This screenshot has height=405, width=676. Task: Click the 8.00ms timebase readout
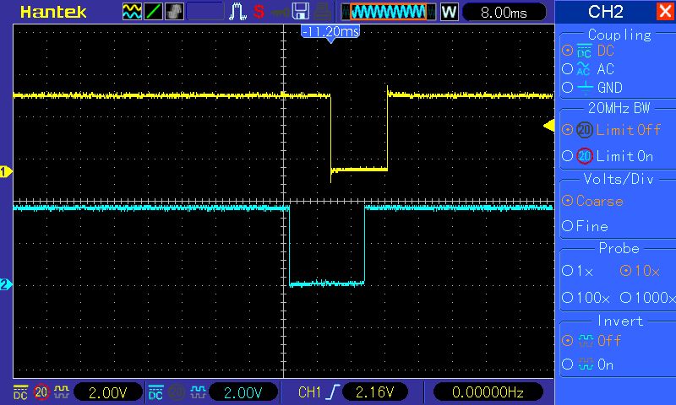pyautogui.click(x=502, y=13)
